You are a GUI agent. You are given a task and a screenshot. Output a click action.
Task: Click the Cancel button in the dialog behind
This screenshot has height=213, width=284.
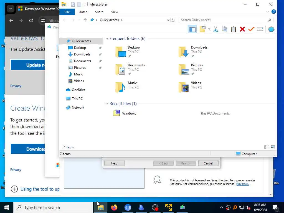[x=208, y=163]
